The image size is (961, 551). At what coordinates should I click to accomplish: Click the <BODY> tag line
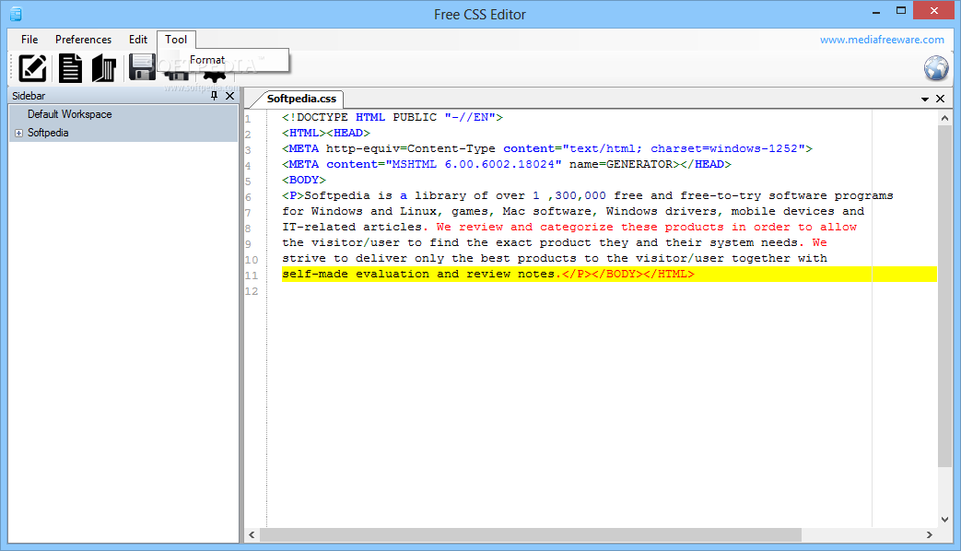click(304, 180)
